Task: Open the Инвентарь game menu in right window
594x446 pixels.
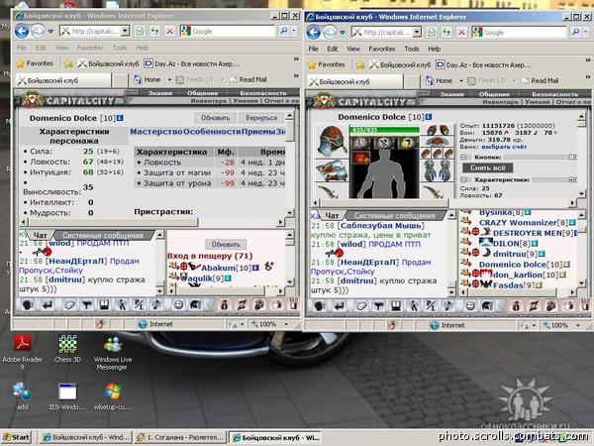Action: click(501, 102)
